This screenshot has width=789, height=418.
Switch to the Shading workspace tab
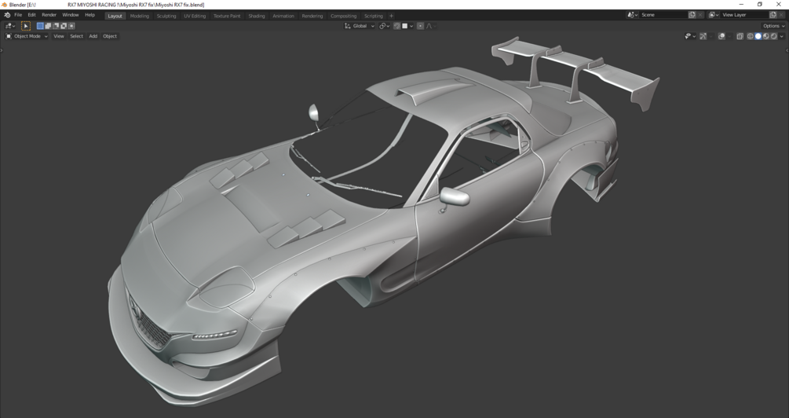pos(257,16)
